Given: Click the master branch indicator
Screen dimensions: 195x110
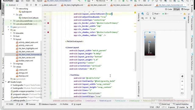Looking at the screenshot, I should click(181, 107).
